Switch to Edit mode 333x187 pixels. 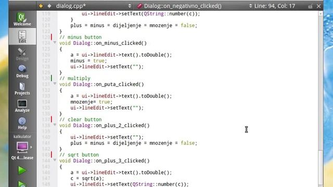(22, 36)
